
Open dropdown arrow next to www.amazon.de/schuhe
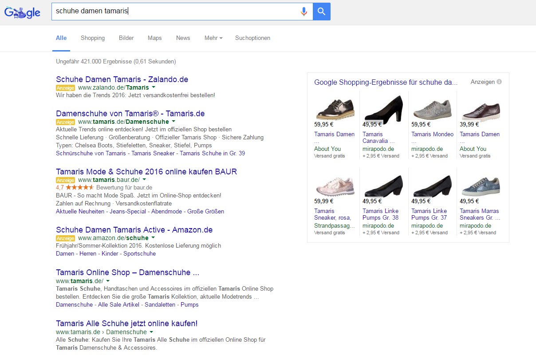pyautogui.click(x=153, y=238)
